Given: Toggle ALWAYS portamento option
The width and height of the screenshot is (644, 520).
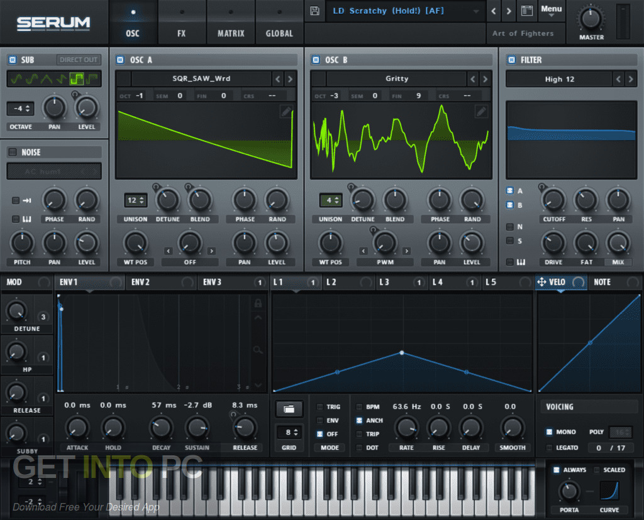Looking at the screenshot, I should coord(556,470).
